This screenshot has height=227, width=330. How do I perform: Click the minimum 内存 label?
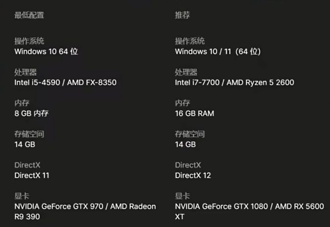(22, 103)
